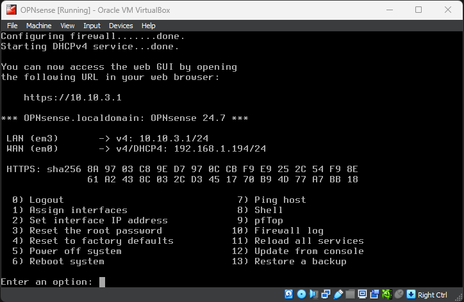The image size is (464, 302).
Task: Open the Input menu
Action: tap(92, 26)
